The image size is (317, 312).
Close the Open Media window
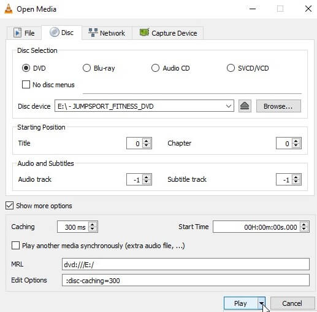308,9
